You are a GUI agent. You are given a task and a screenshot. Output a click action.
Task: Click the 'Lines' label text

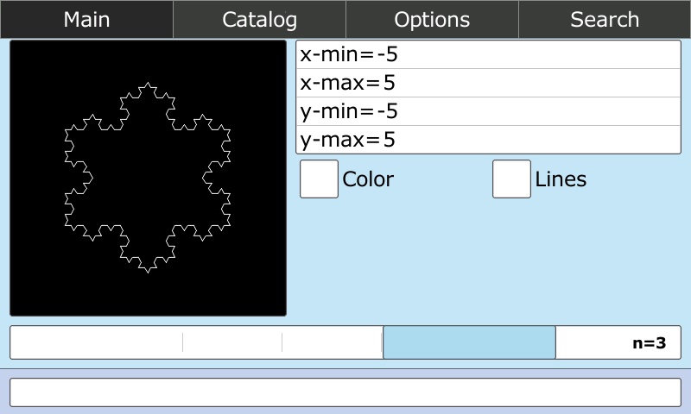[561, 179]
